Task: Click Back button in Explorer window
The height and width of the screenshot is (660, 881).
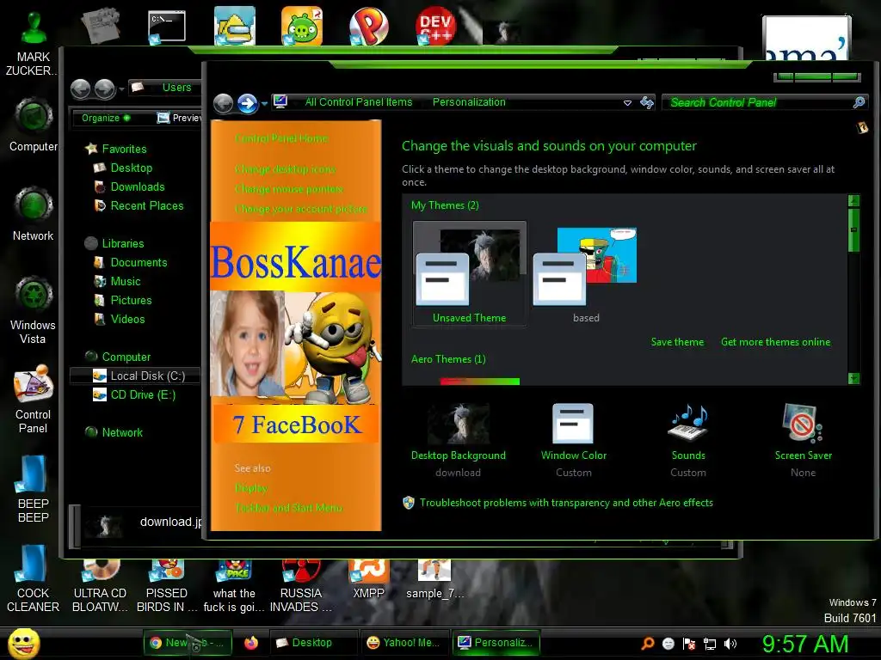Action: click(80, 89)
